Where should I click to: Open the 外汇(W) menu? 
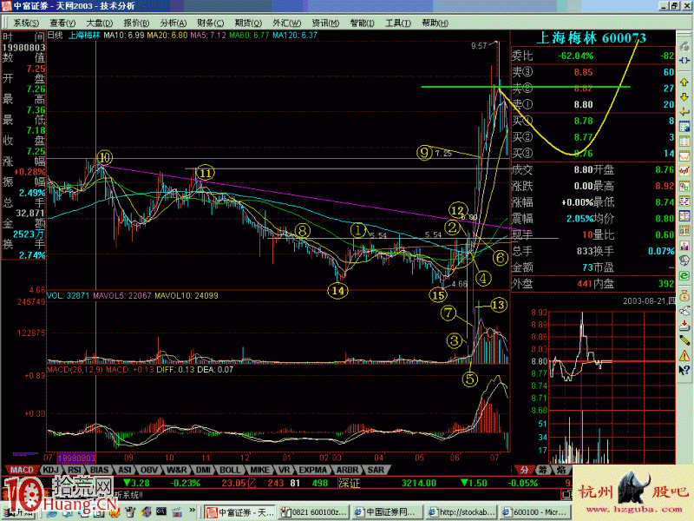287,23
